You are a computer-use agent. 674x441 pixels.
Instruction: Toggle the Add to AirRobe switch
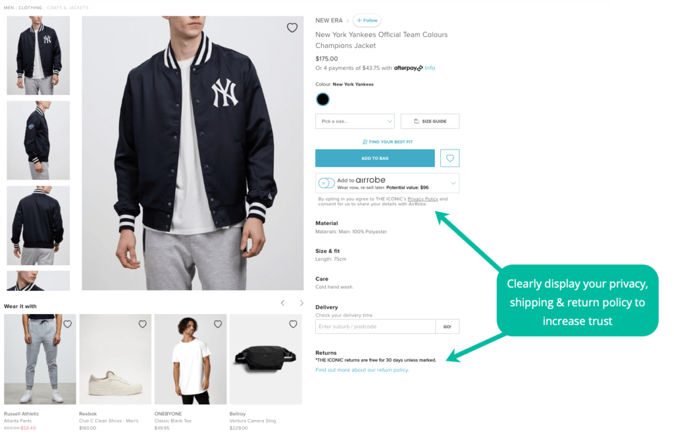click(x=326, y=183)
